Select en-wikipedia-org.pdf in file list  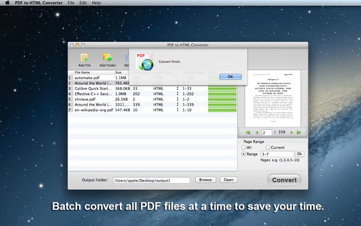tap(94, 110)
